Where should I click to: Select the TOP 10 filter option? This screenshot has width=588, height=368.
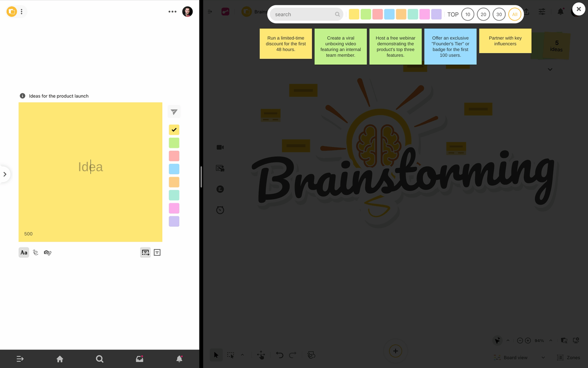click(467, 14)
